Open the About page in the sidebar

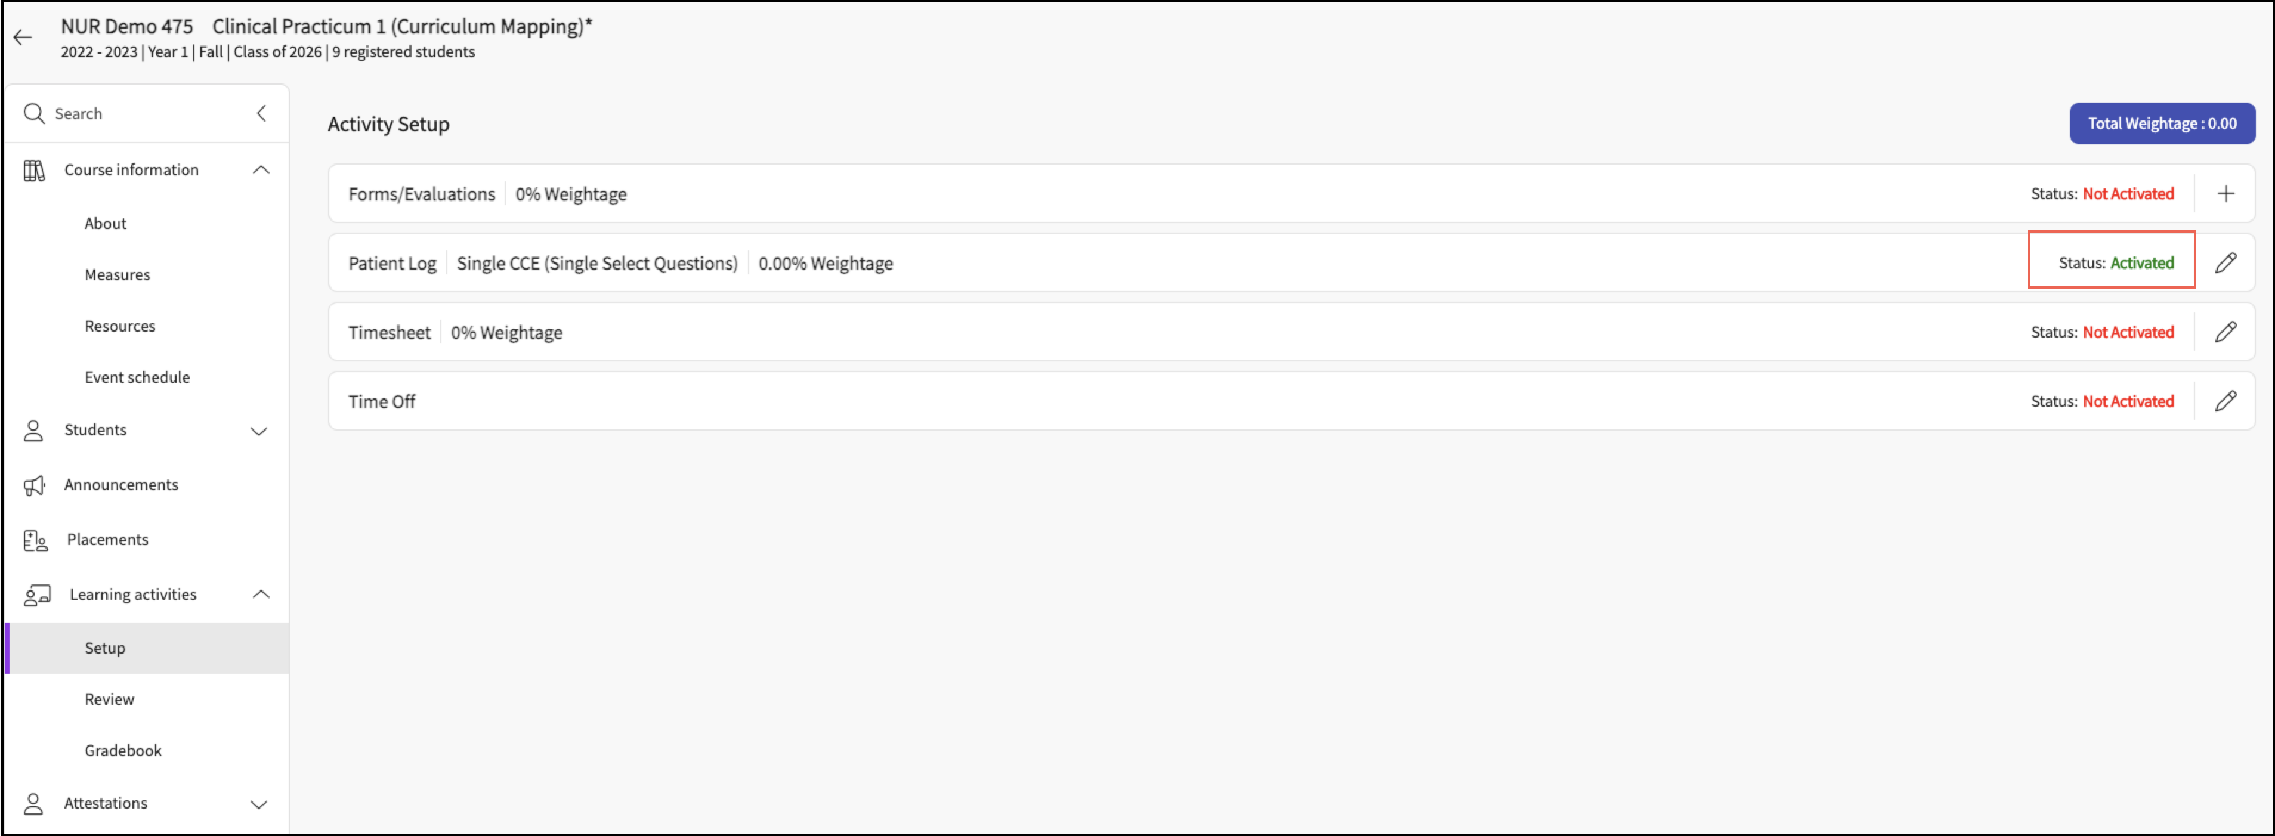point(105,224)
